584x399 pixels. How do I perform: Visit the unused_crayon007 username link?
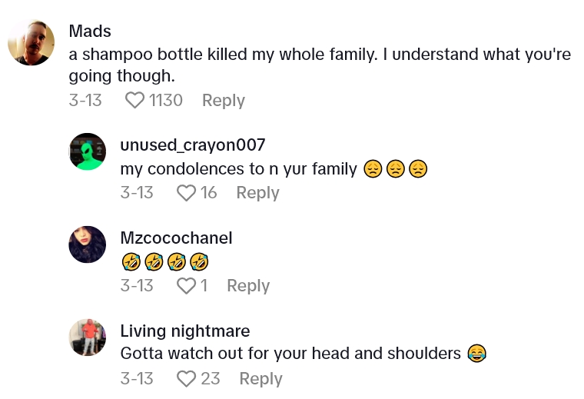pos(193,145)
